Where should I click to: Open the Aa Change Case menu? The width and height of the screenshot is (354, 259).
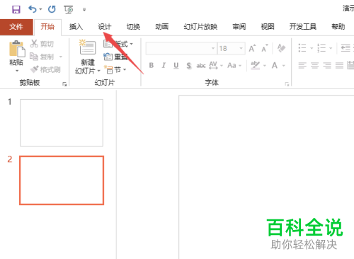click(x=234, y=65)
